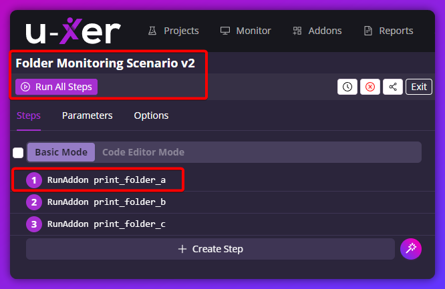Go to the Reports page
This screenshot has height=289, width=445.
tap(388, 31)
